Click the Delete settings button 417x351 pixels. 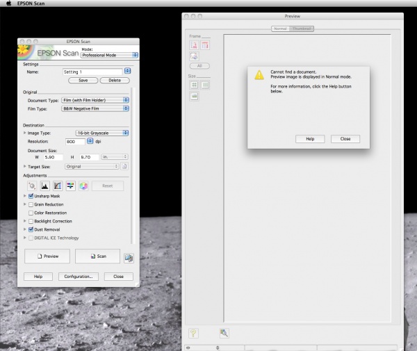click(x=115, y=81)
